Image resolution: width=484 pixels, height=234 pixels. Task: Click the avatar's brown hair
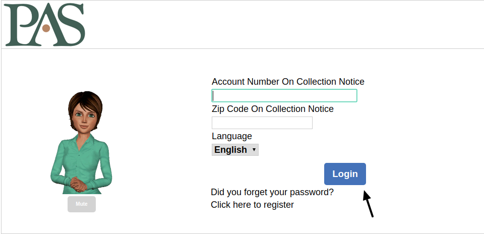click(x=85, y=103)
